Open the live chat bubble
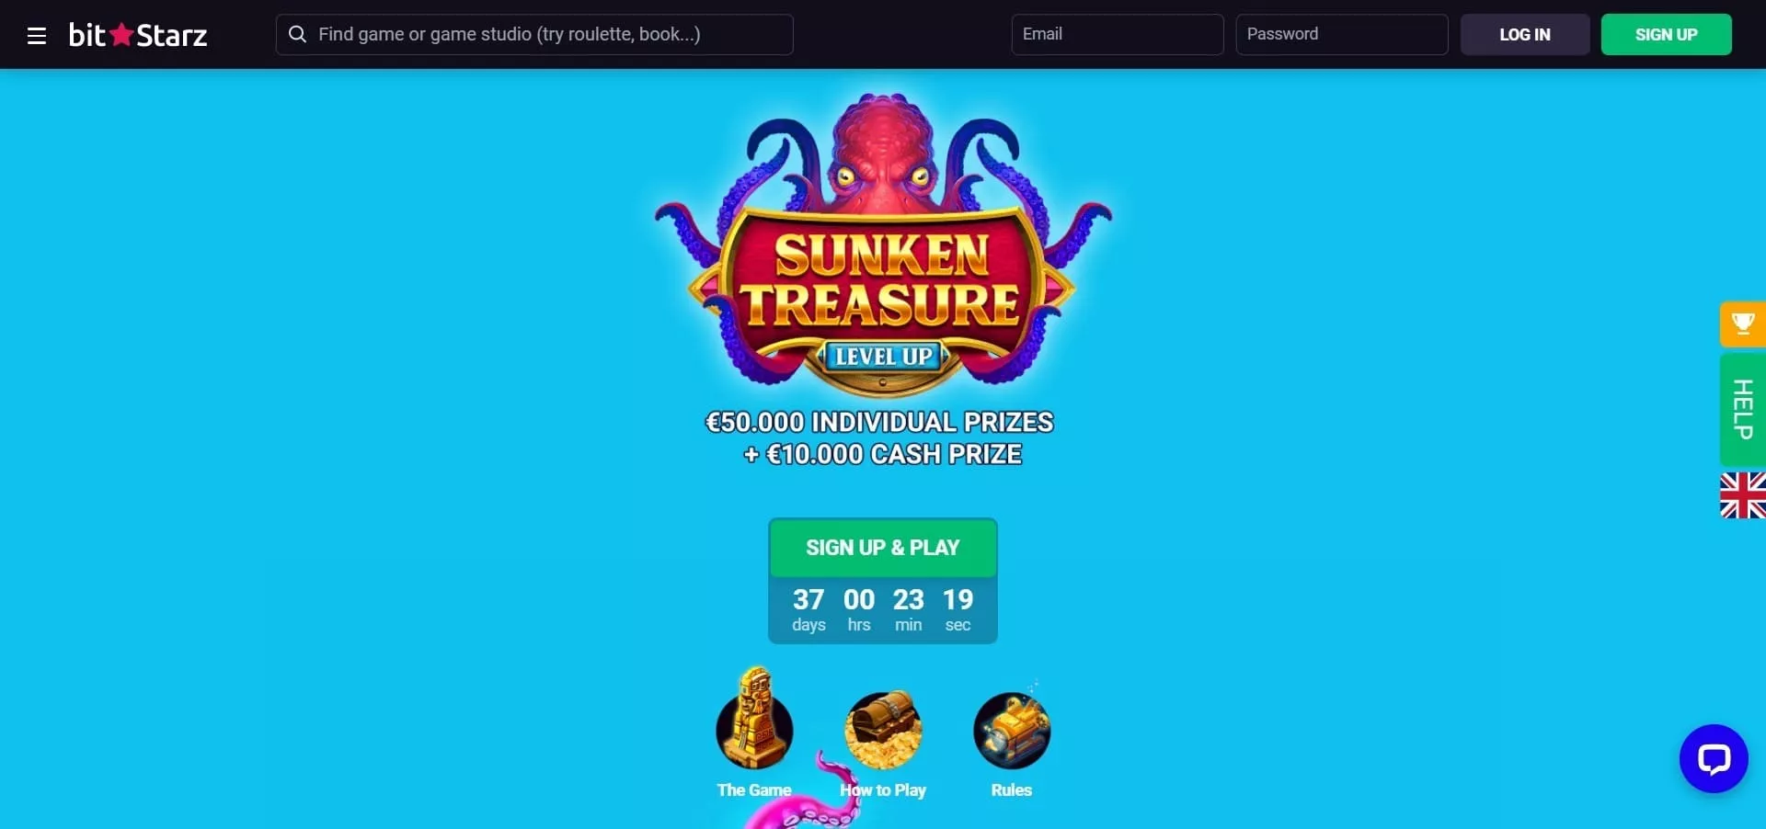This screenshot has width=1766, height=829. (1714, 758)
